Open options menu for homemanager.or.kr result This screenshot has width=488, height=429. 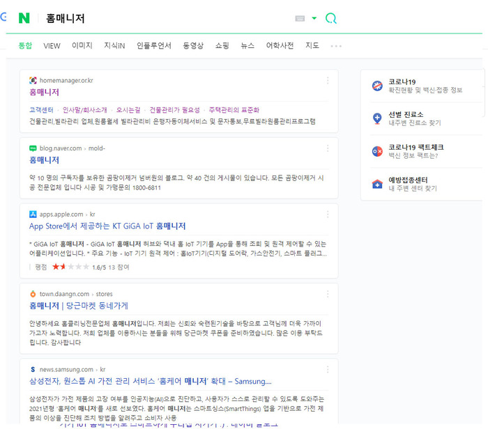pyautogui.click(x=328, y=80)
